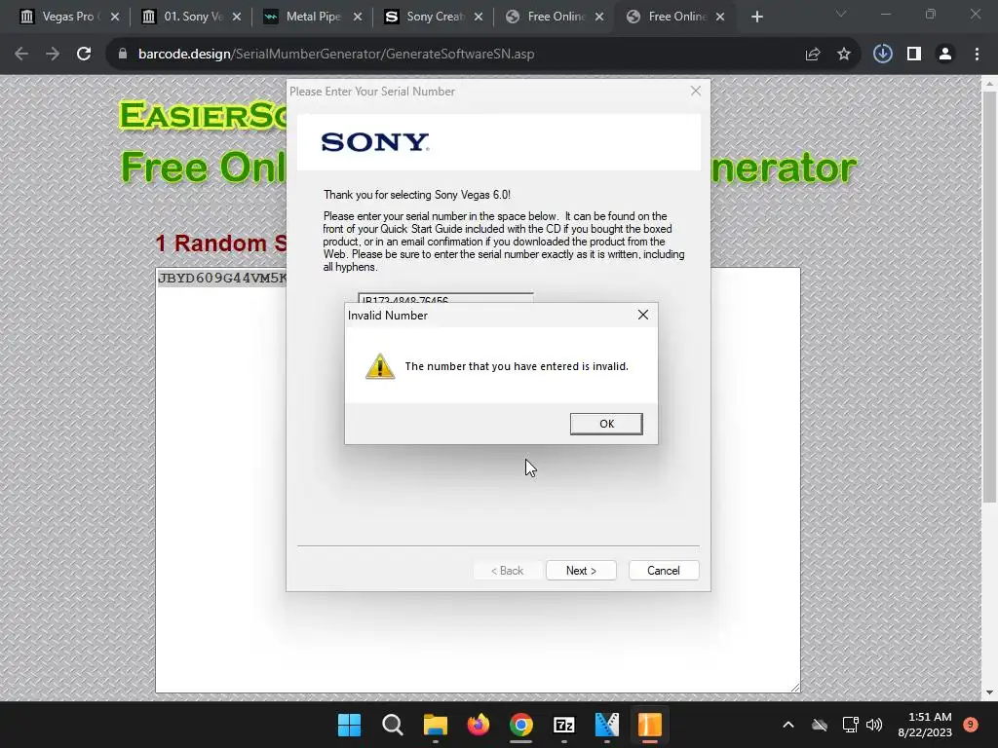Open the clock and date panel
The height and width of the screenshot is (748, 998).
click(x=925, y=725)
